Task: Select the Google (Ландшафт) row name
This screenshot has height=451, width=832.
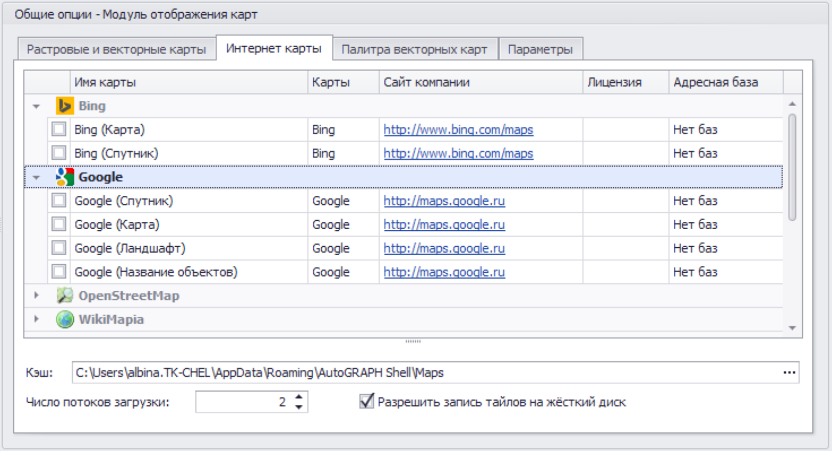Action: point(130,248)
